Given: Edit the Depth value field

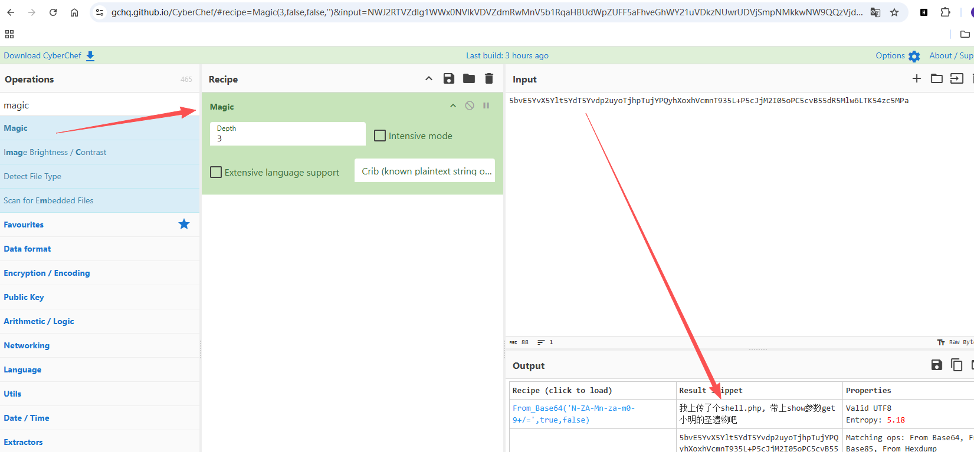Looking at the screenshot, I should (288, 134).
